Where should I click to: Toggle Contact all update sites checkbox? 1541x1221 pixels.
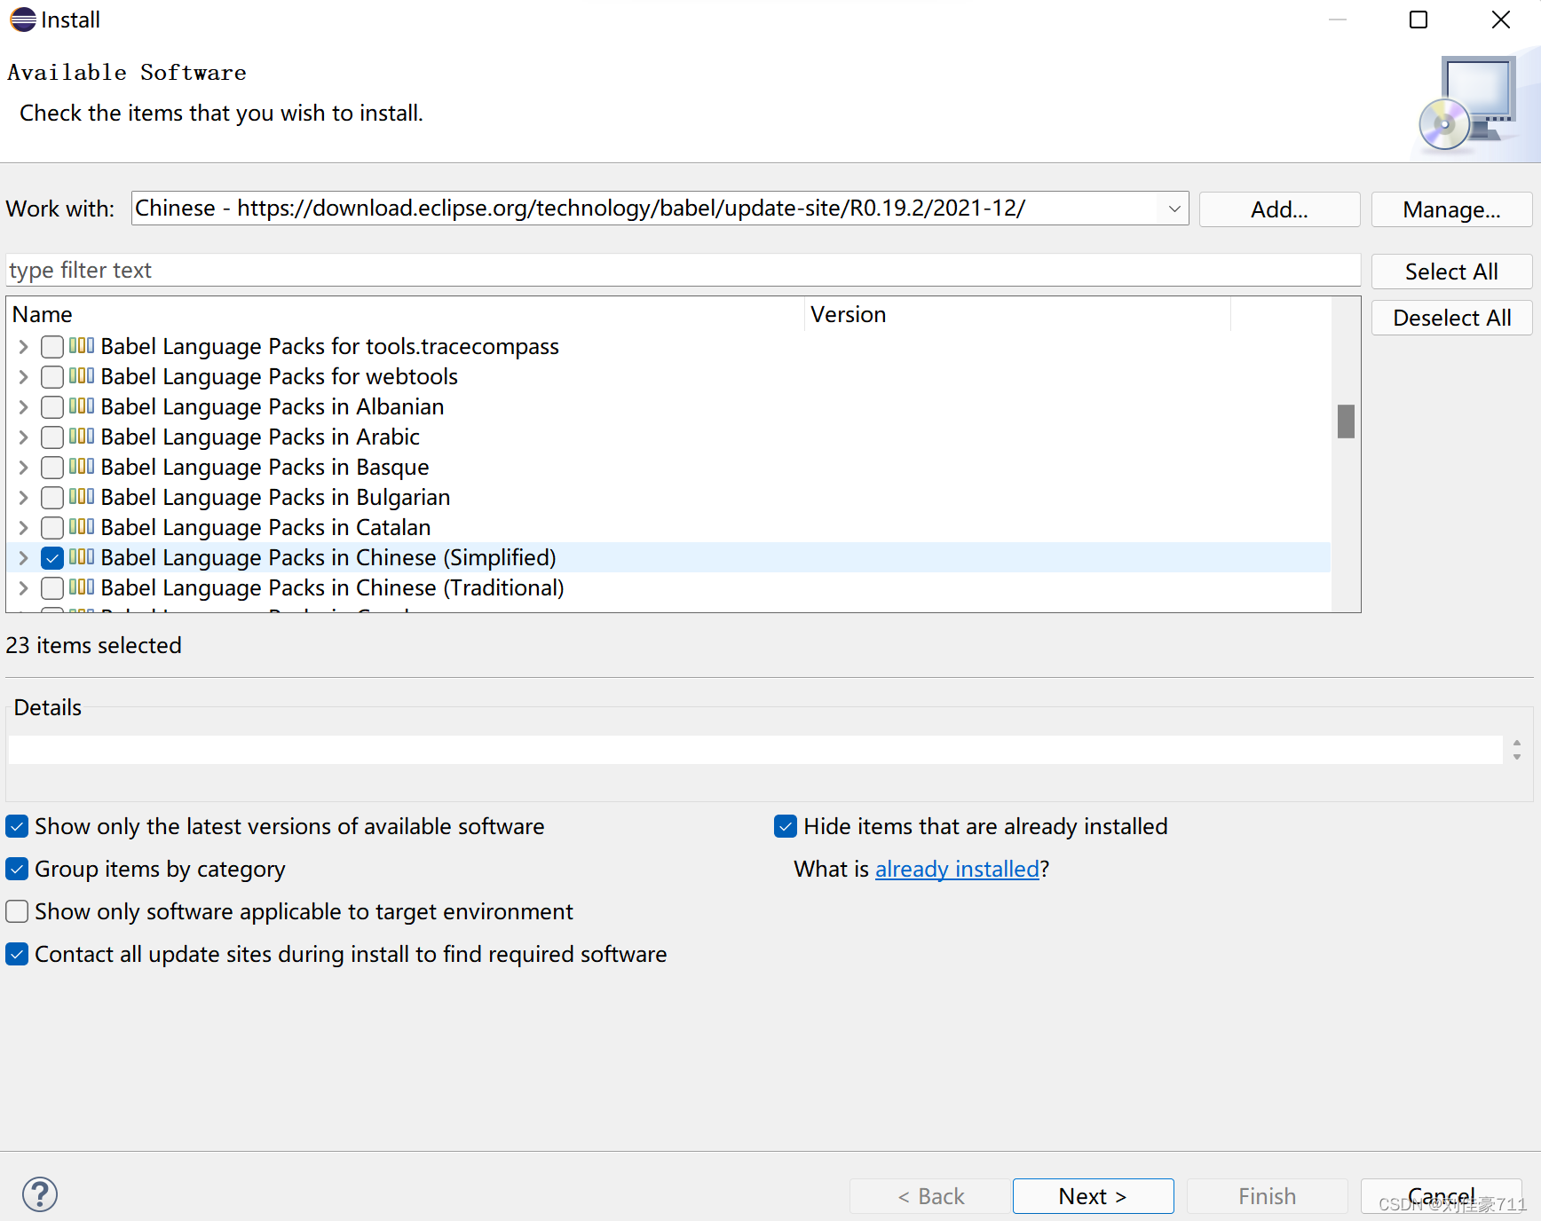point(17,955)
